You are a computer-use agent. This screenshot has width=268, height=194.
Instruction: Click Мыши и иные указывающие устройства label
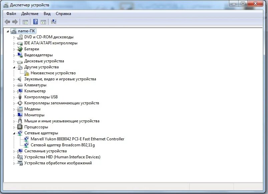tap(62, 121)
